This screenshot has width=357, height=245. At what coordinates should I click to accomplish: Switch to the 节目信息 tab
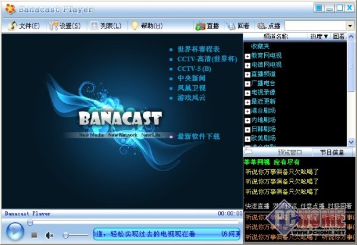click(332, 152)
